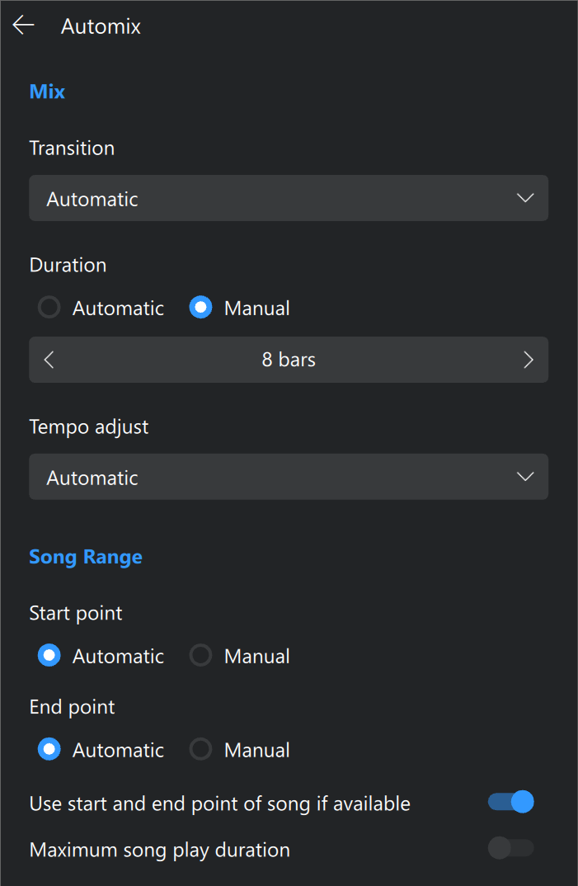This screenshot has height=886, width=578.
Task: Click the 8 bars duration field
Action: (x=289, y=360)
